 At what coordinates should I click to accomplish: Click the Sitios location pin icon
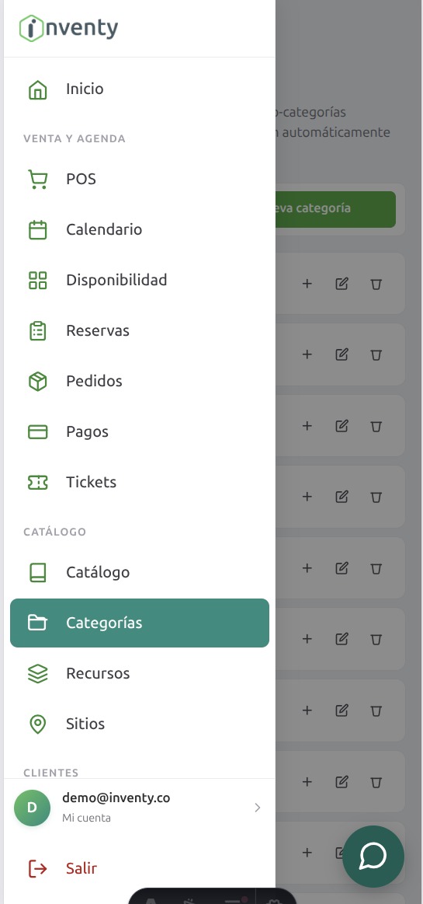click(x=38, y=724)
